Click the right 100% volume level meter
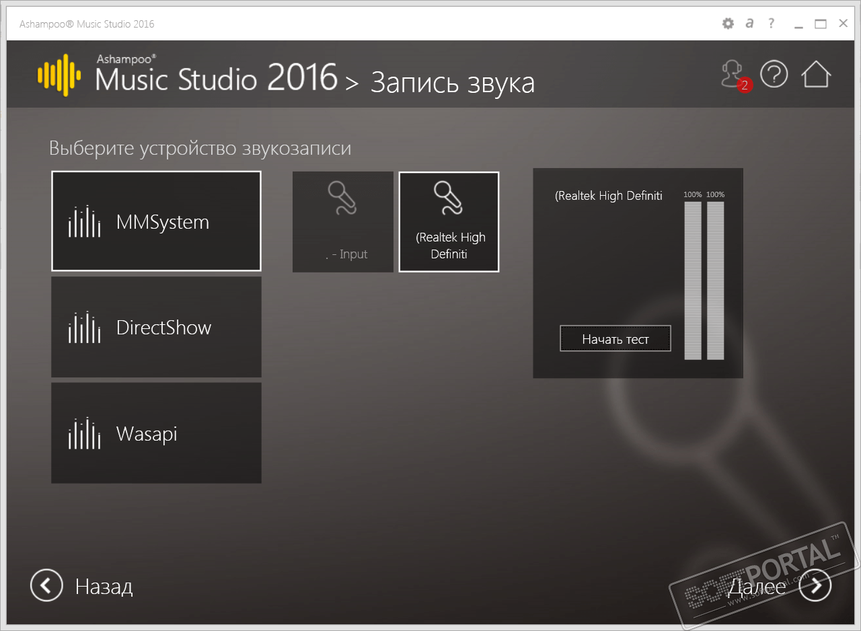861x631 pixels. tap(716, 279)
